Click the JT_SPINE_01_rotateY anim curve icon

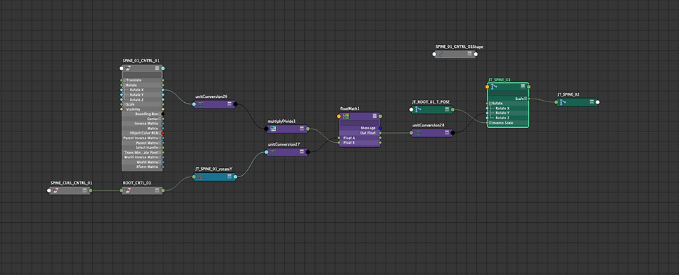pyautogui.click(x=201, y=176)
